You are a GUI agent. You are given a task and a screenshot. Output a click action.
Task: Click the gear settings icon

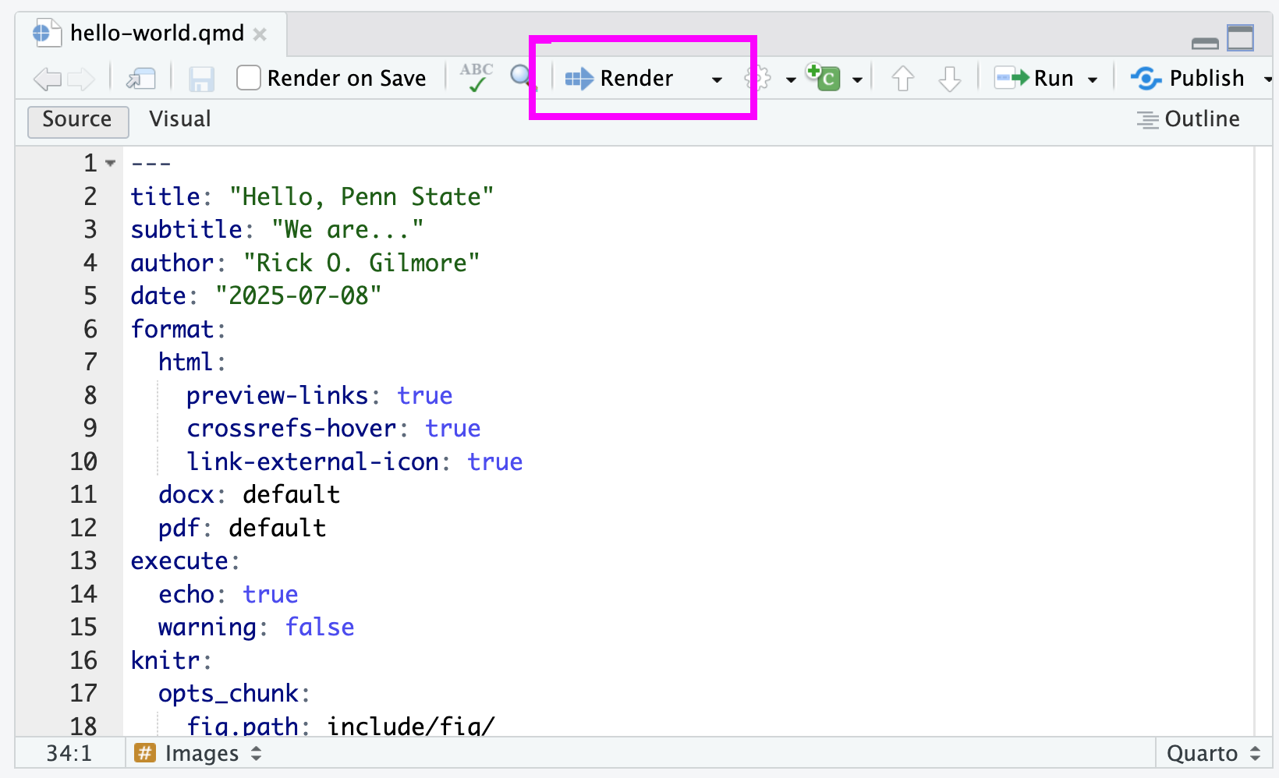757,79
